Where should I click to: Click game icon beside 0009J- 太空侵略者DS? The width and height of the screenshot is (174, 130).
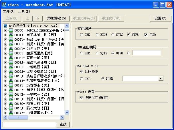[x=11, y=72]
